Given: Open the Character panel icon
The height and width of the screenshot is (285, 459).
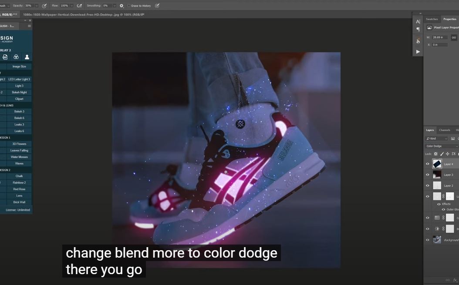Looking at the screenshot, I should [418, 21].
